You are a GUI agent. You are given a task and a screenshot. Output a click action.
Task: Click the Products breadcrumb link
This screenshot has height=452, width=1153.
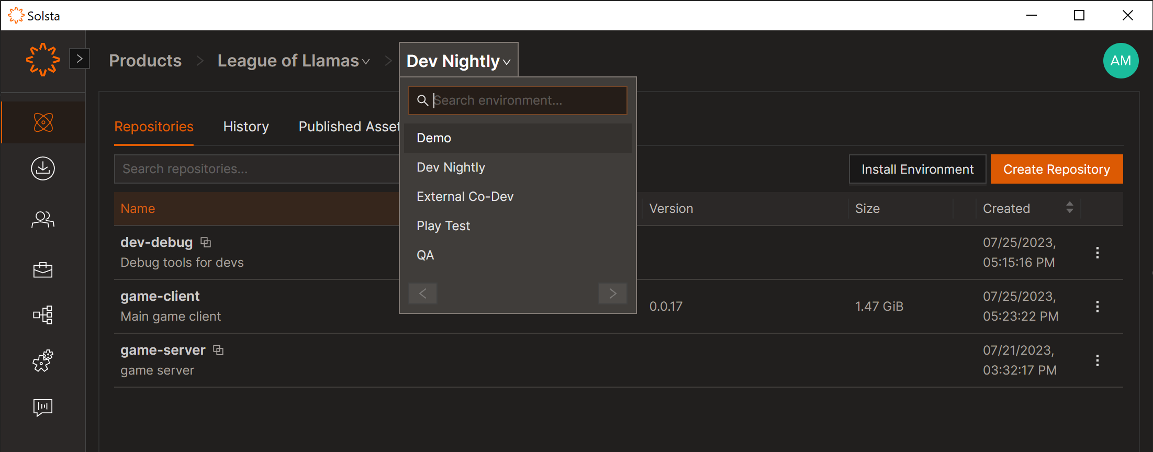click(145, 61)
